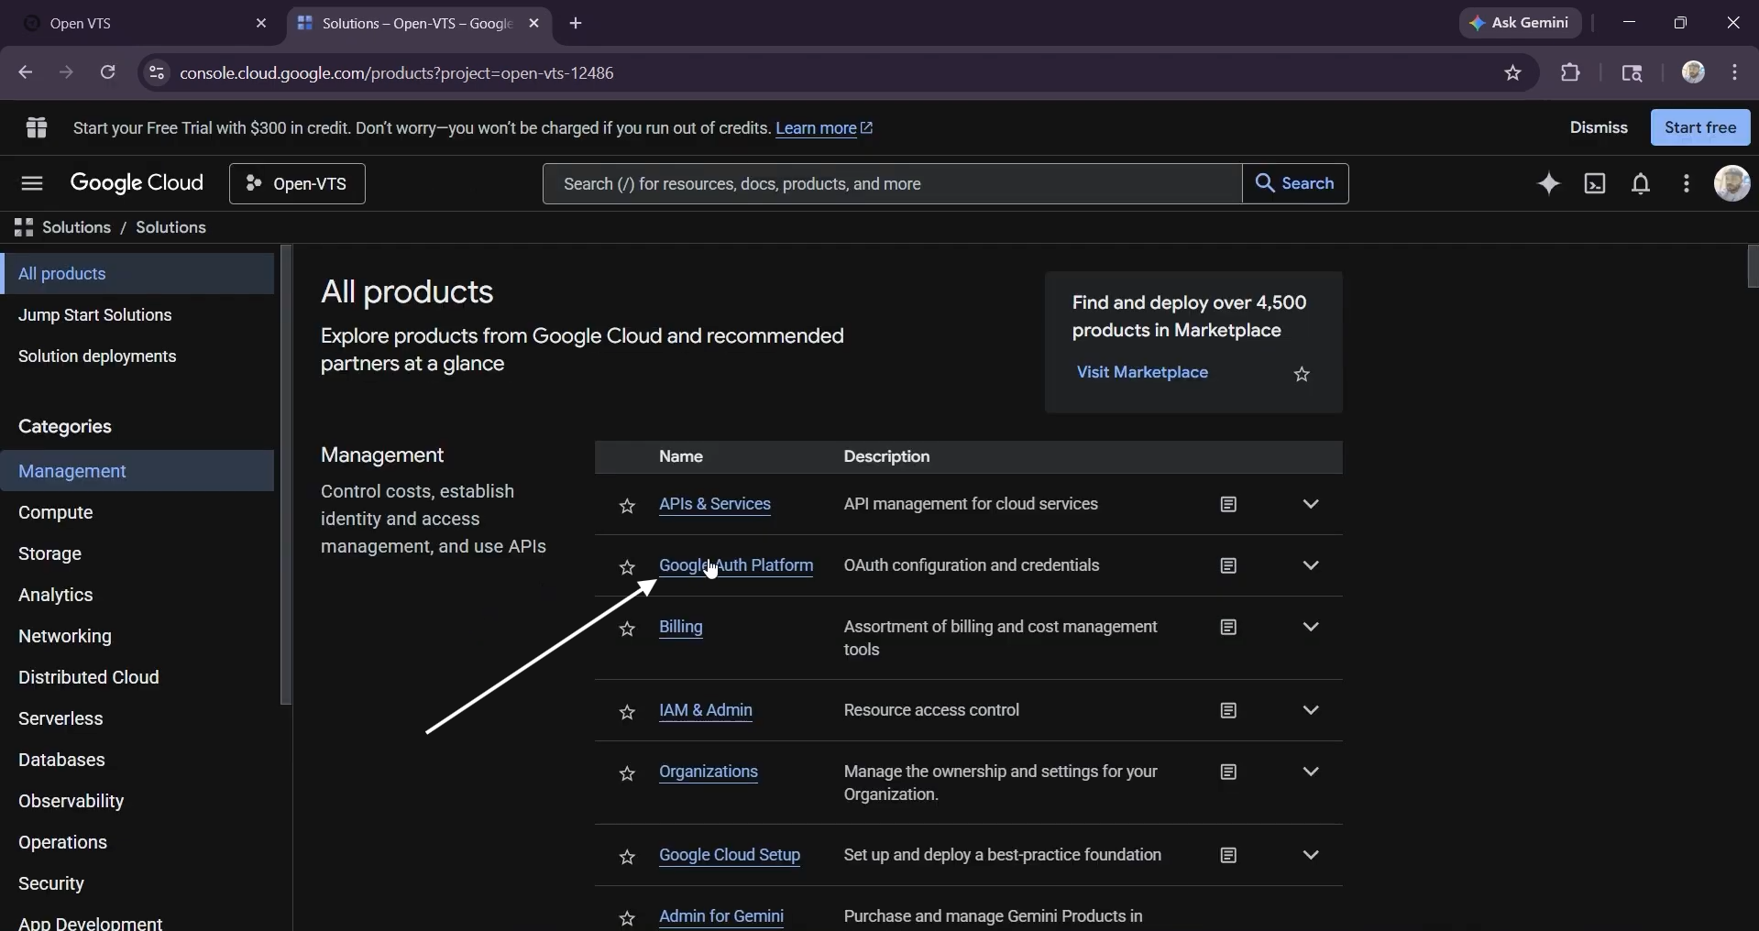Viewport: 1759px width, 931px height.
Task: Select the Observability category
Action: click(x=137, y=802)
